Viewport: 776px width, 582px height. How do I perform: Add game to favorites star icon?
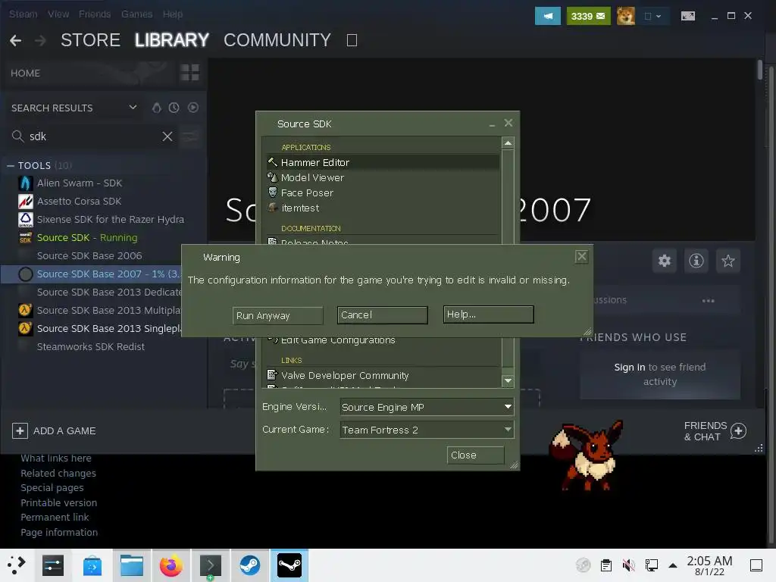click(x=728, y=261)
